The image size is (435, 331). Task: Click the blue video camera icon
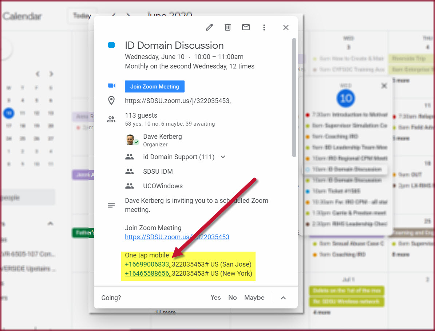(x=111, y=86)
